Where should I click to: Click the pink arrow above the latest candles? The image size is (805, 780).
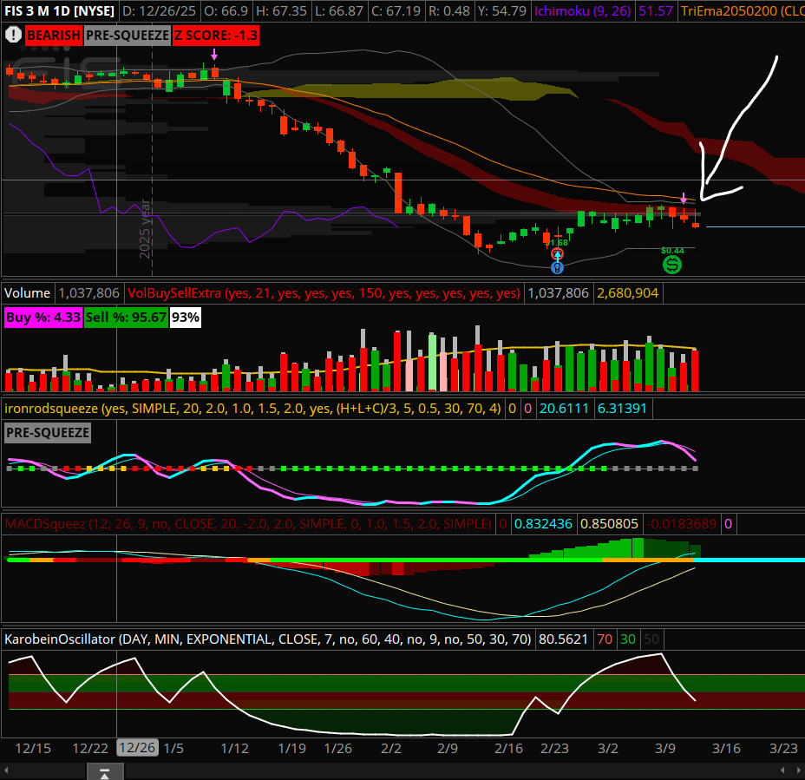pos(684,199)
